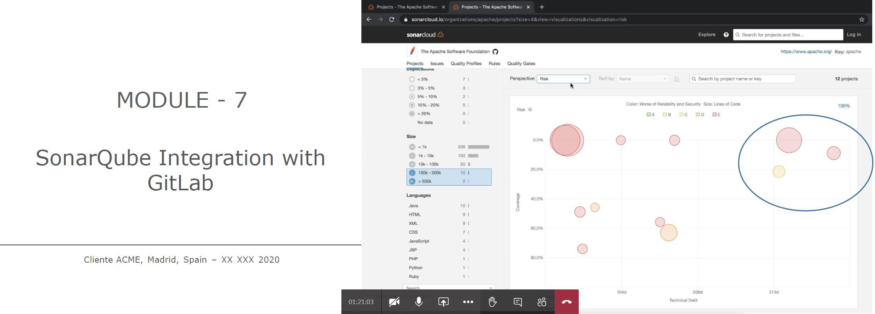Go back with the browser back arrow

[369, 19]
